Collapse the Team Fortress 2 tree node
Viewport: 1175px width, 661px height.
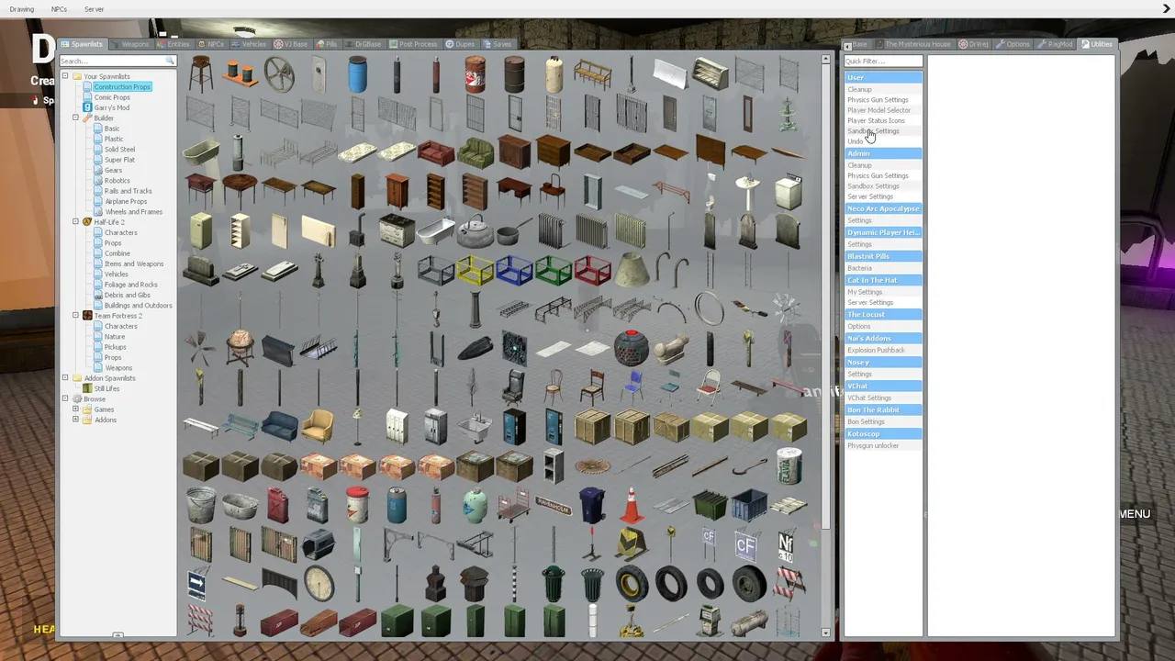[x=75, y=316]
